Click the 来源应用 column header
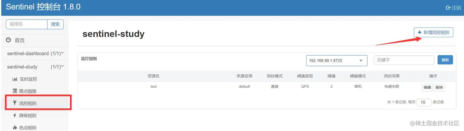Image resolution: width=464 pixels, height=131 pixels. point(244,76)
